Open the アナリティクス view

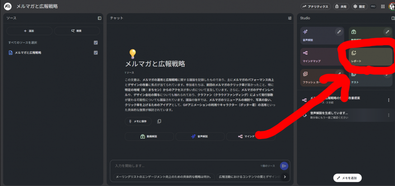(x=315, y=6)
